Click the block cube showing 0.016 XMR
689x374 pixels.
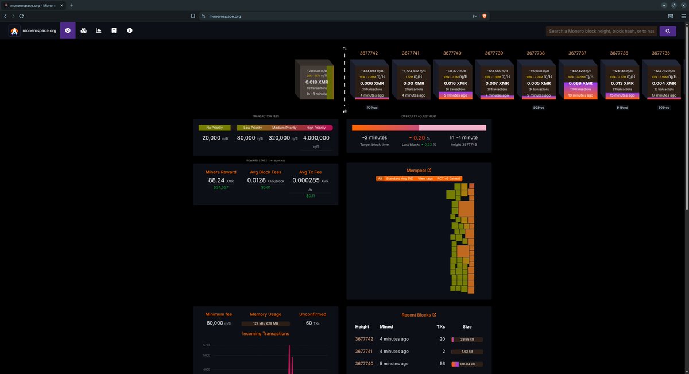click(x=452, y=80)
